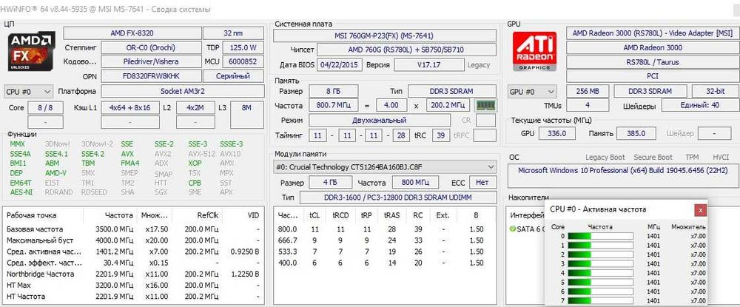Click the Secure Boot label
The height and width of the screenshot is (307, 740).
653,157
